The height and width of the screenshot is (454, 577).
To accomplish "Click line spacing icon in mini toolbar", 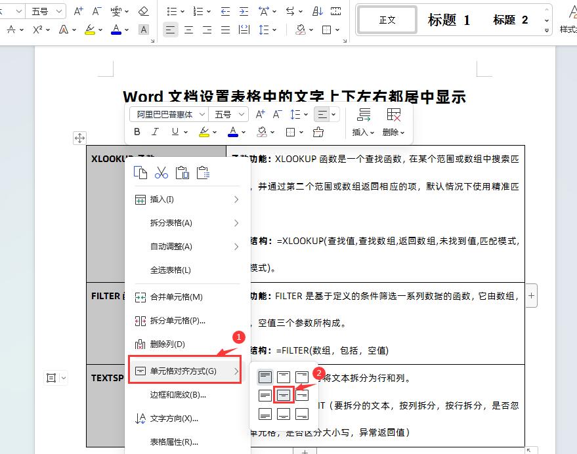I will coord(295,114).
